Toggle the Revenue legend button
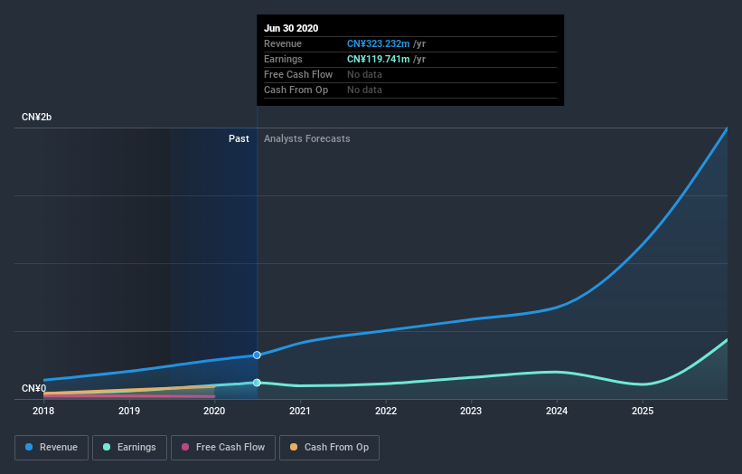This screenshot has width=742, height=474. click(x=52, y=448)
